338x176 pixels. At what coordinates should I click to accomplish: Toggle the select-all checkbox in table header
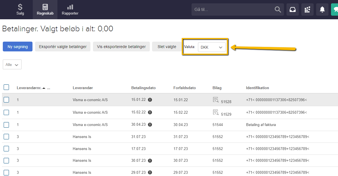click(6, 87)
